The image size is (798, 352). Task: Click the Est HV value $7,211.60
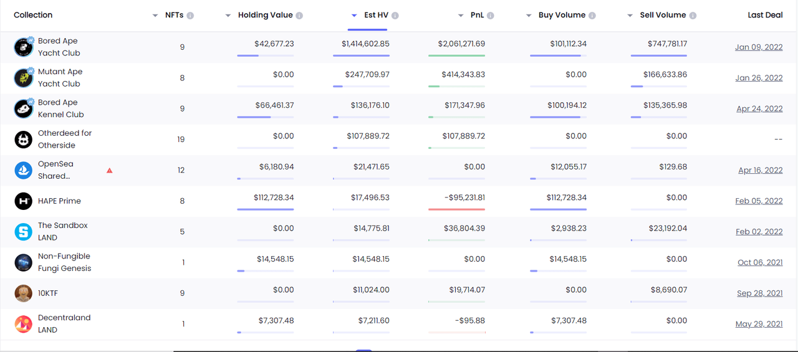373,321
